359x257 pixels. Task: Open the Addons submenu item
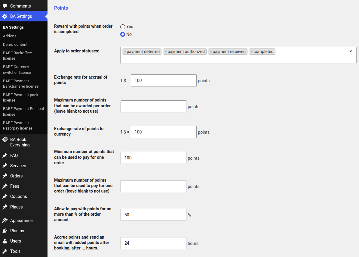(x=10, y=36)
